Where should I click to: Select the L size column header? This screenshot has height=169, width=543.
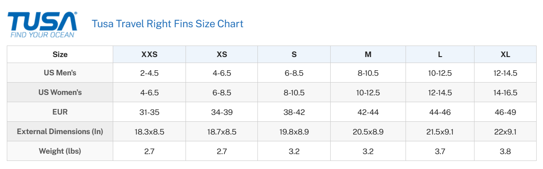440,54
